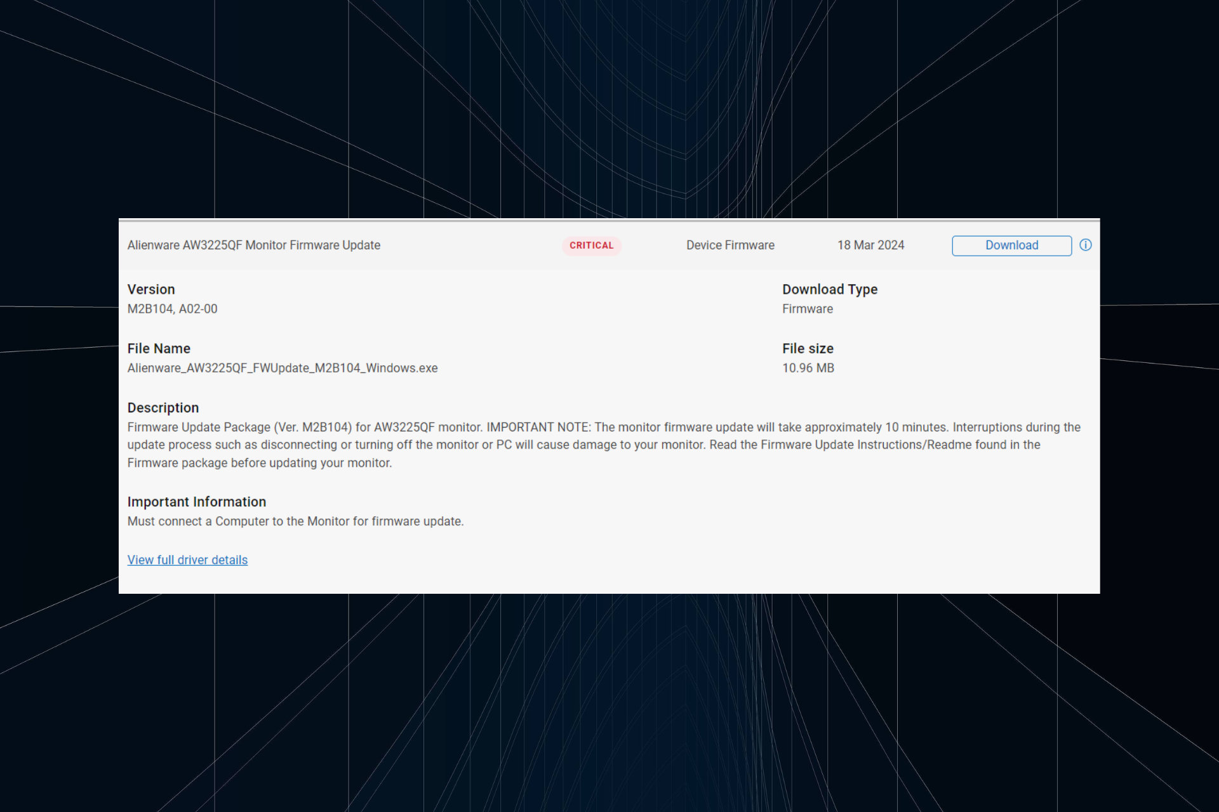The width and height of the screenshot is (1219, 812).
Task: Click the Description heading
Action: 163,408
